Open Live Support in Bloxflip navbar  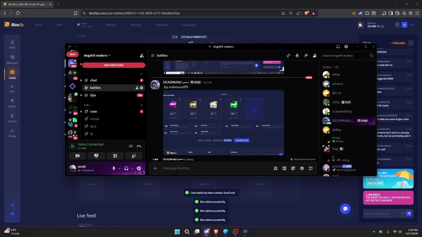[189, 25]
